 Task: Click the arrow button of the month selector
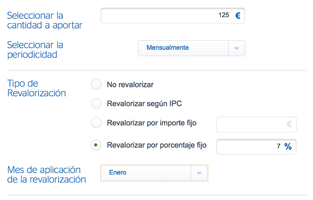(x=199, y=173)
